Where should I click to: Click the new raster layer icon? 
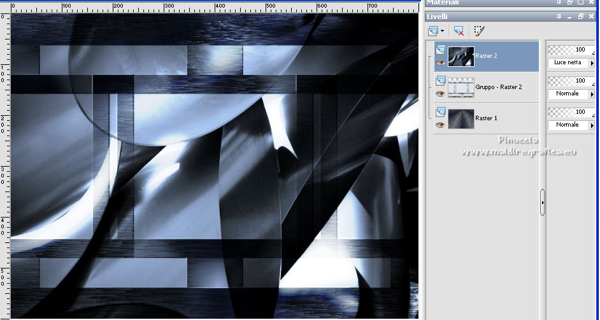433,31
